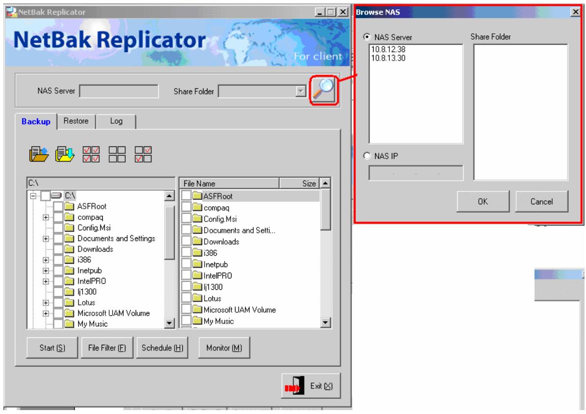Expand the i386 tree node
The image size is (586, 414).
click(x=46, y=260)
